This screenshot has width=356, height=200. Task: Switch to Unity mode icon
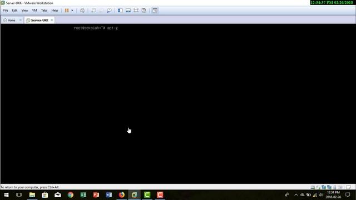click(x=144, y=11)
